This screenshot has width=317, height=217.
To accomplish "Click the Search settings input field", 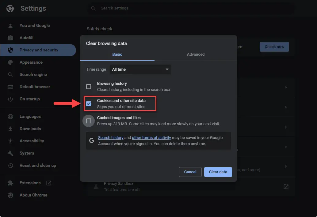I will click(x=190, y=8).
